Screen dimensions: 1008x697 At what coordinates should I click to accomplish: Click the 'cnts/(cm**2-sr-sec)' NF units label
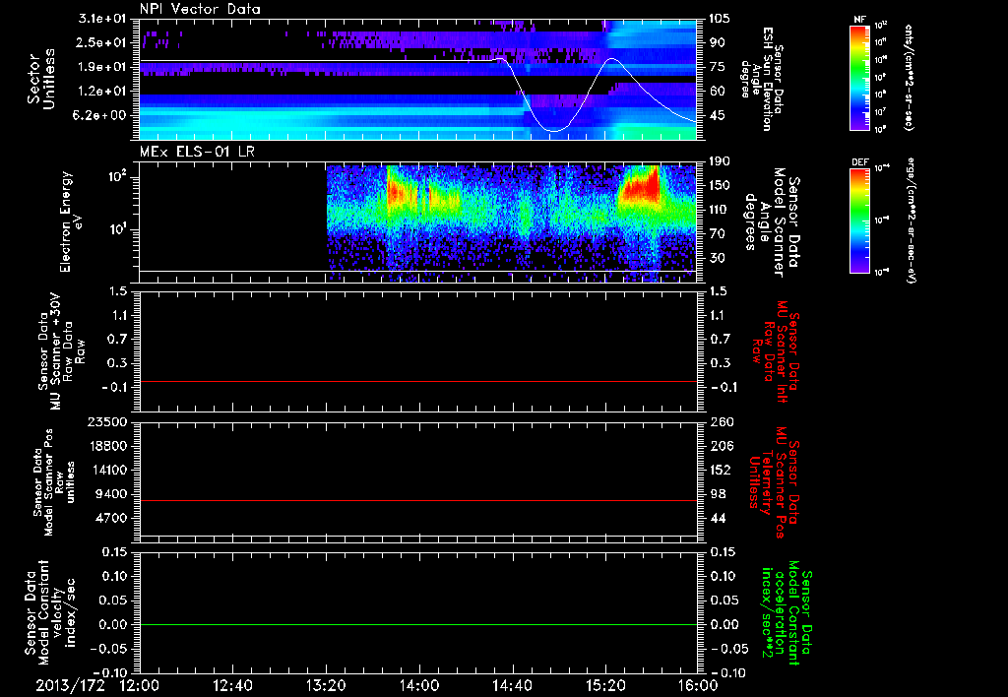[x=909, y=77]
